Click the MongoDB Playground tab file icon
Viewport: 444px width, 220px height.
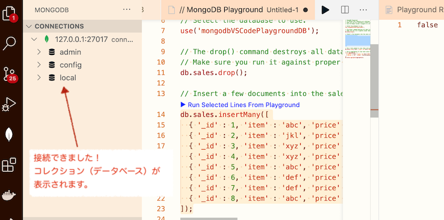tap(171, 10)
